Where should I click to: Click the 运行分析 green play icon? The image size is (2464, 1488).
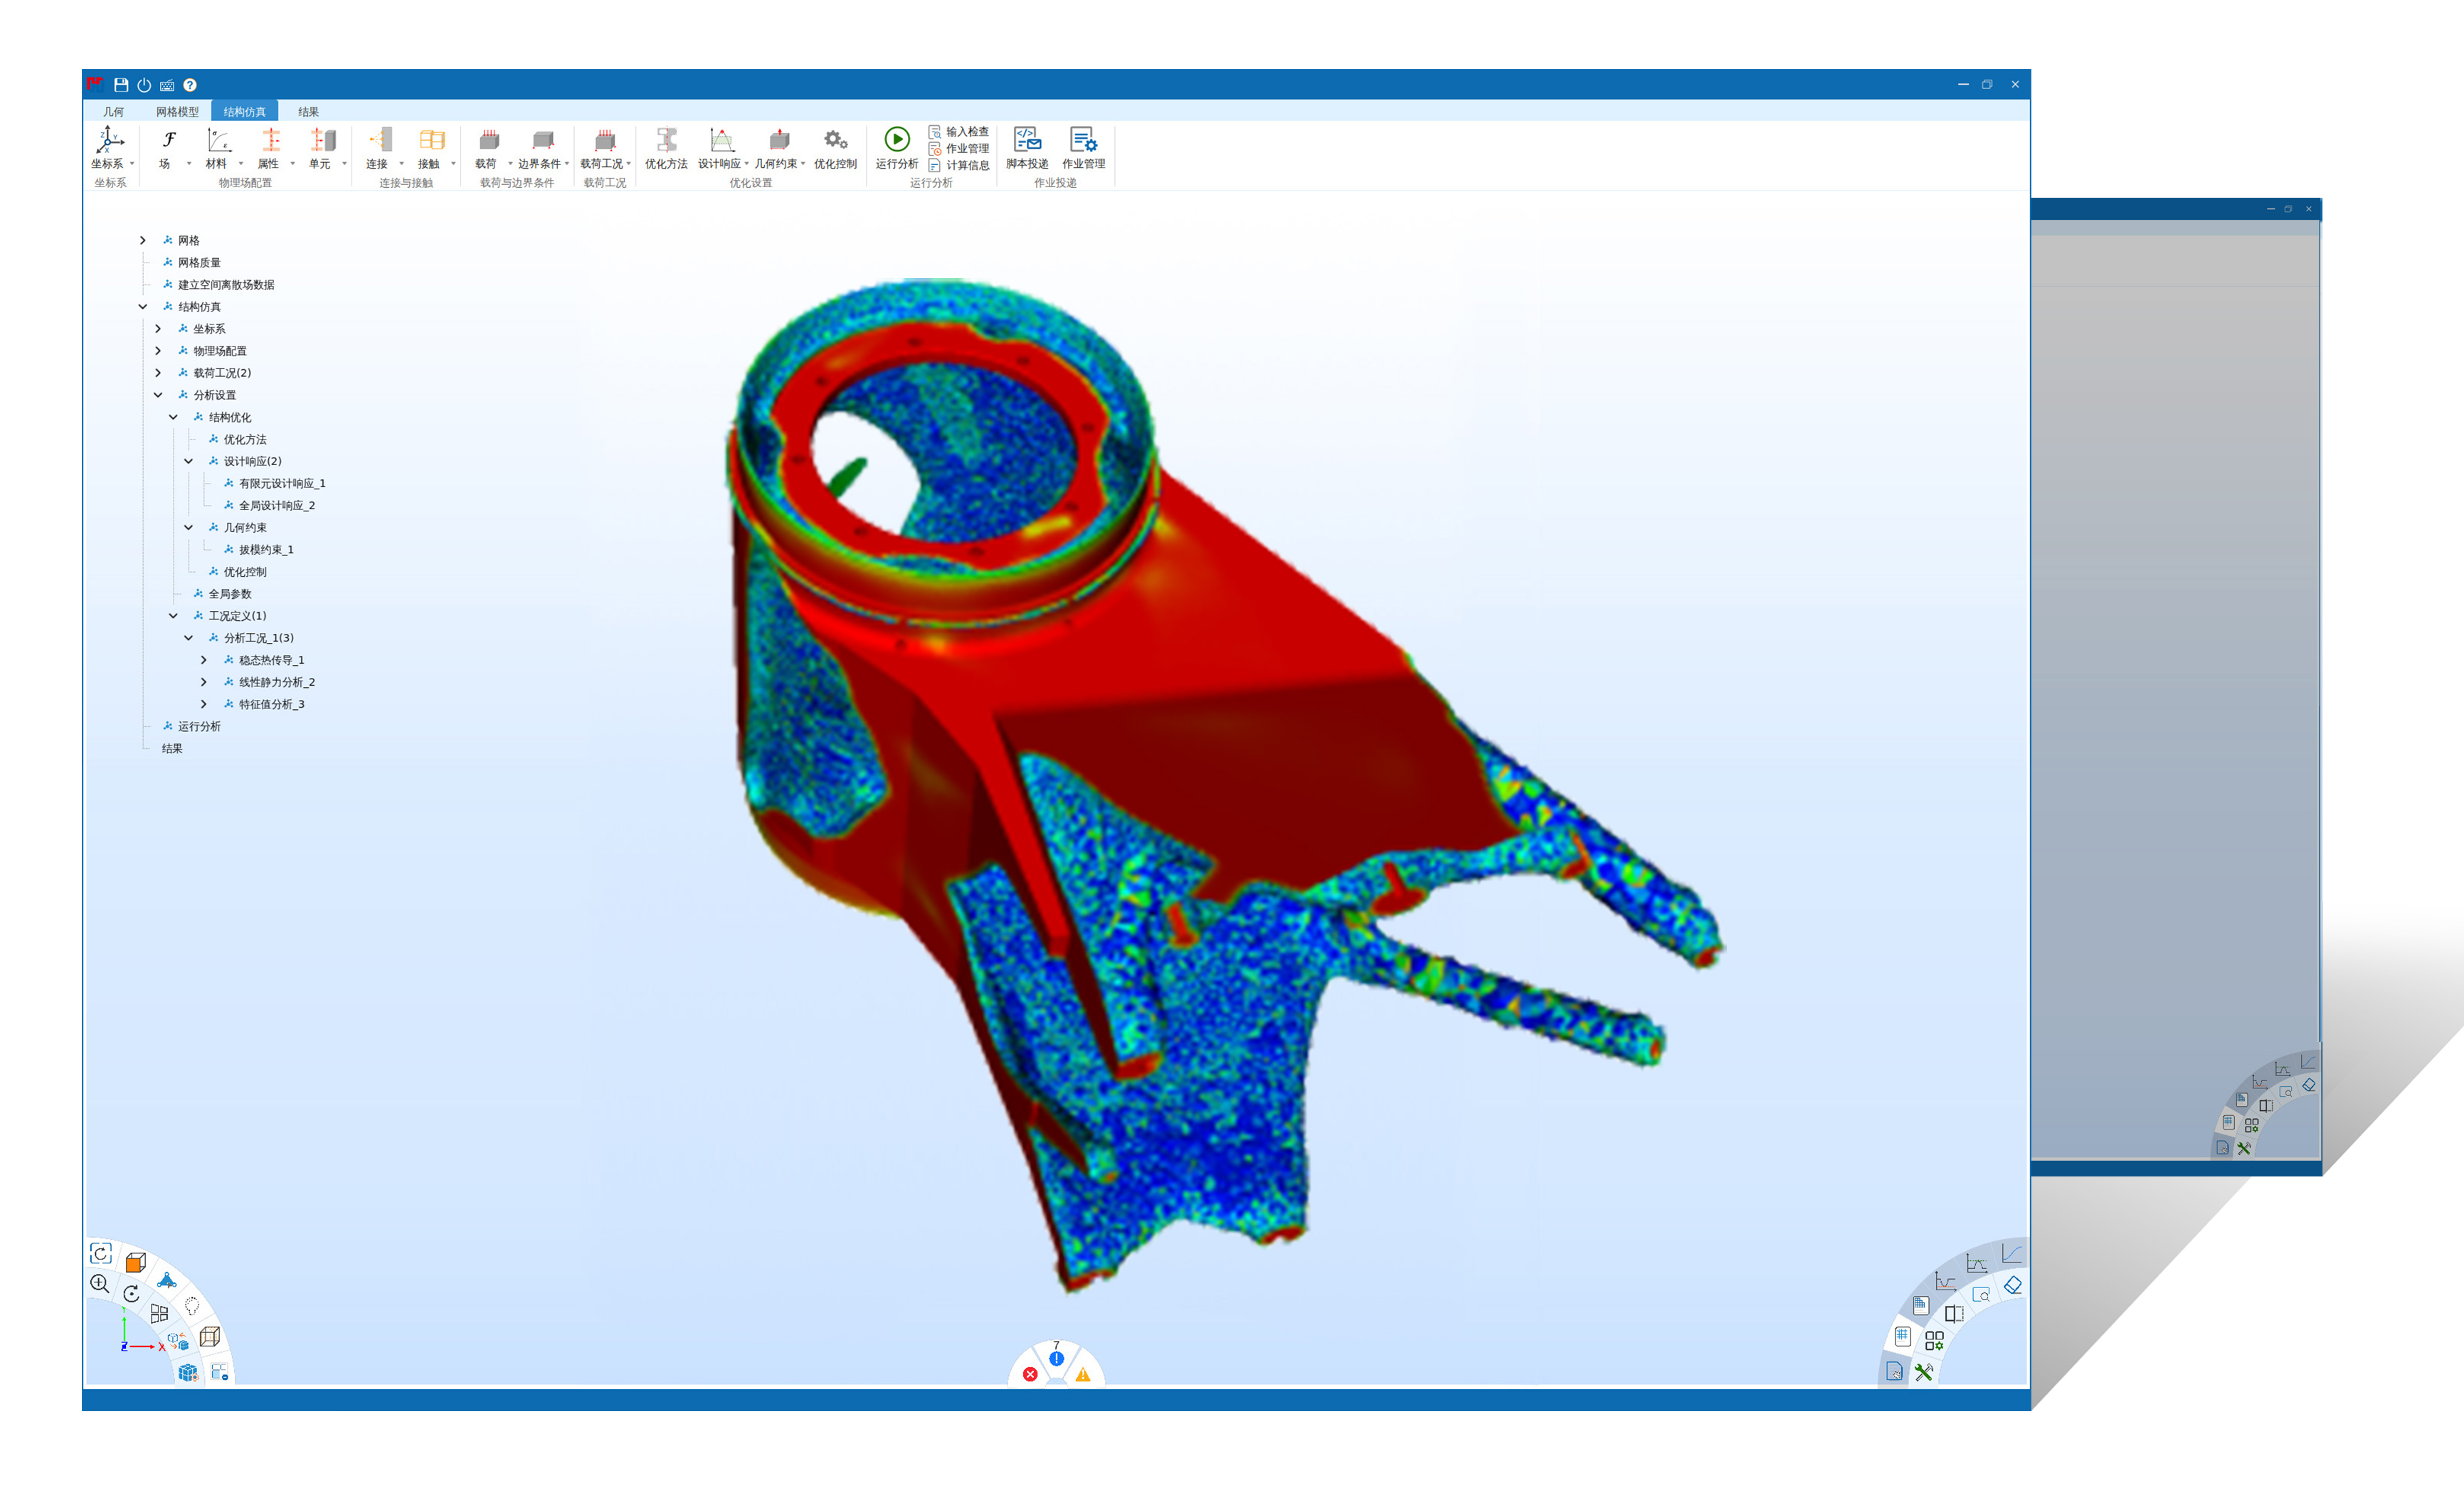pos(896,139)
